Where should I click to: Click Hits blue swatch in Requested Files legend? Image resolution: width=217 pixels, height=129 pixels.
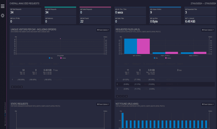coord(154,58)
